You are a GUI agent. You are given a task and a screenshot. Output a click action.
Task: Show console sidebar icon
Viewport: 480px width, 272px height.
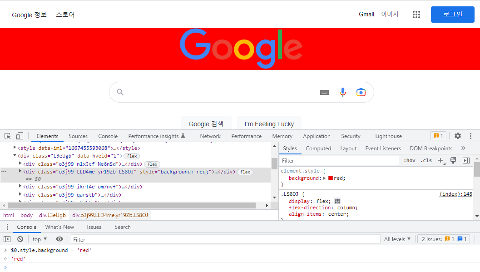(x=7, y=239)
